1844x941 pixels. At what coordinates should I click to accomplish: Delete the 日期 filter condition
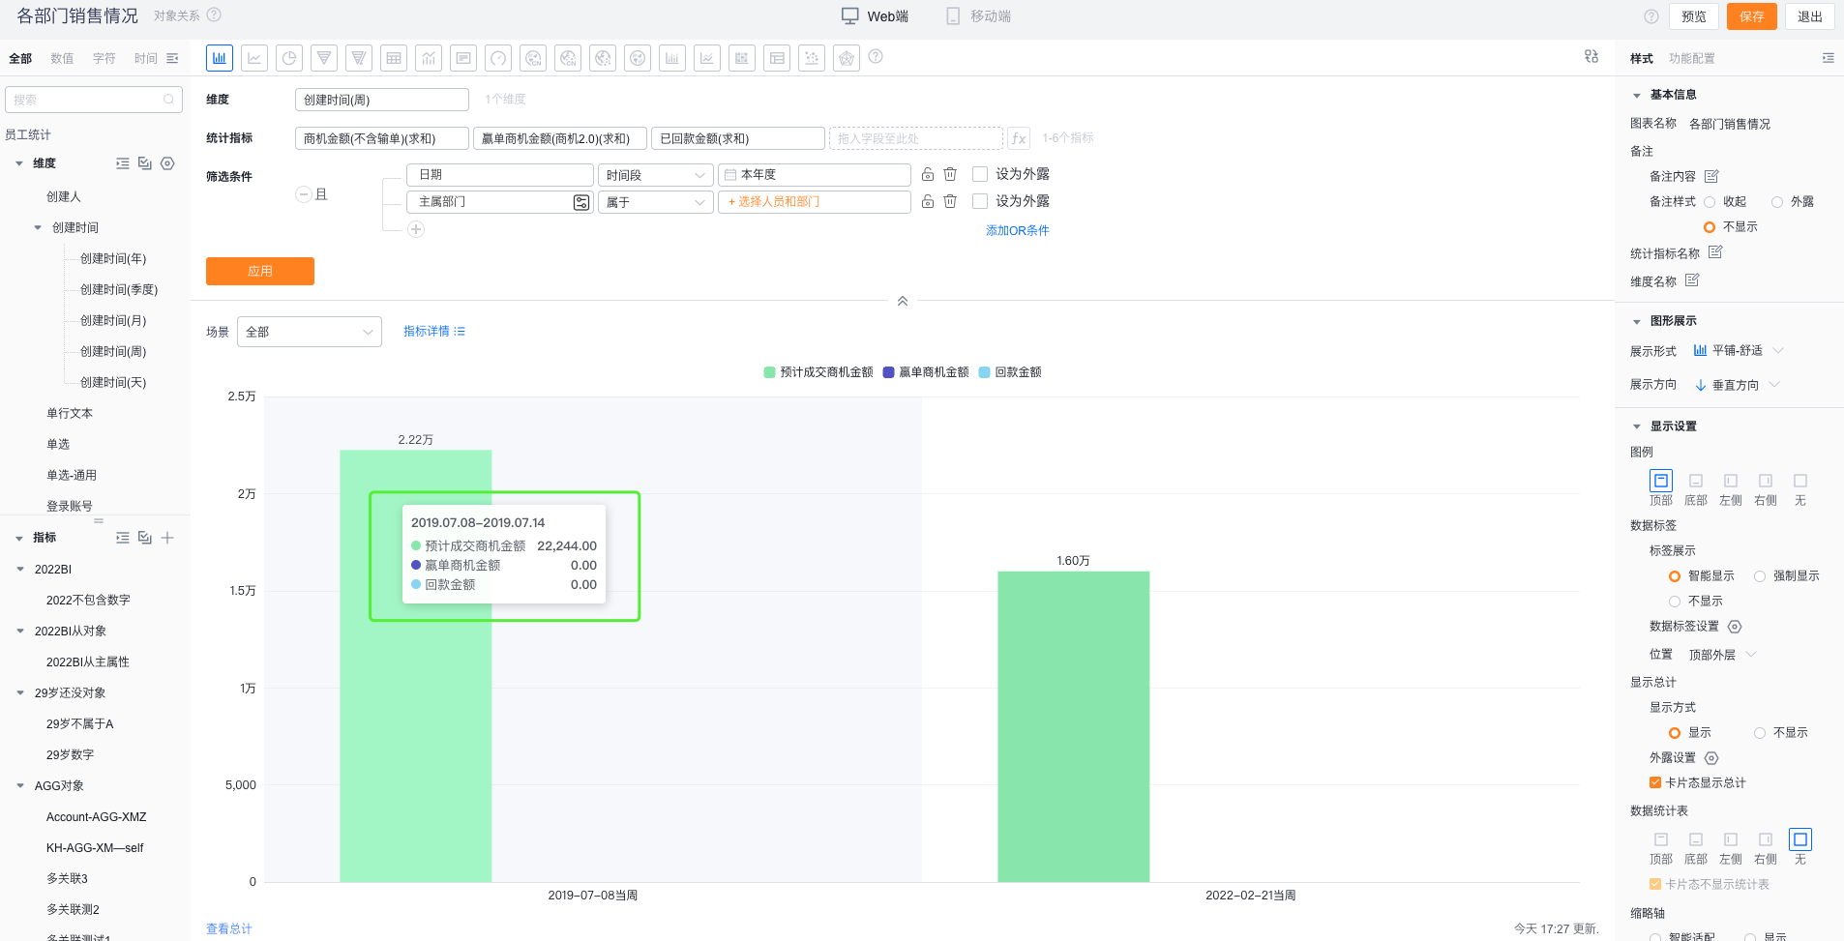click(x=950, y=174)
